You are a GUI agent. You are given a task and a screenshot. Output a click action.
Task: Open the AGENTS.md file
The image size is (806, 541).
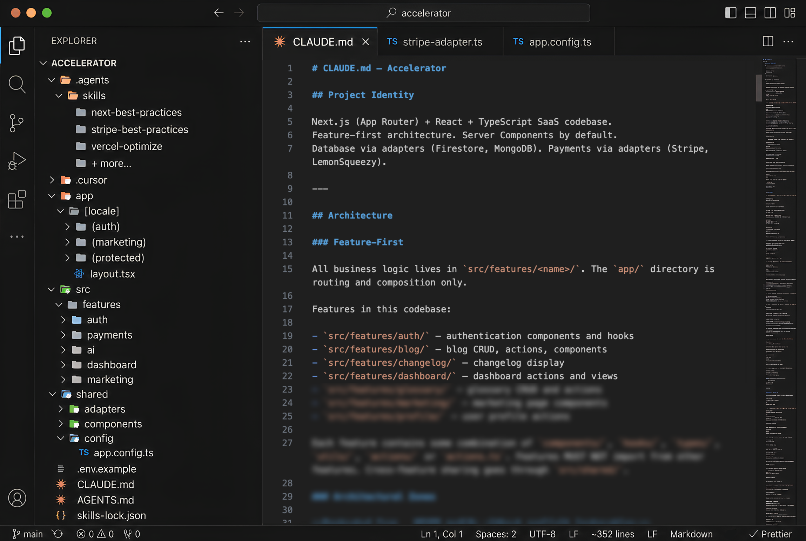(105, 500)
